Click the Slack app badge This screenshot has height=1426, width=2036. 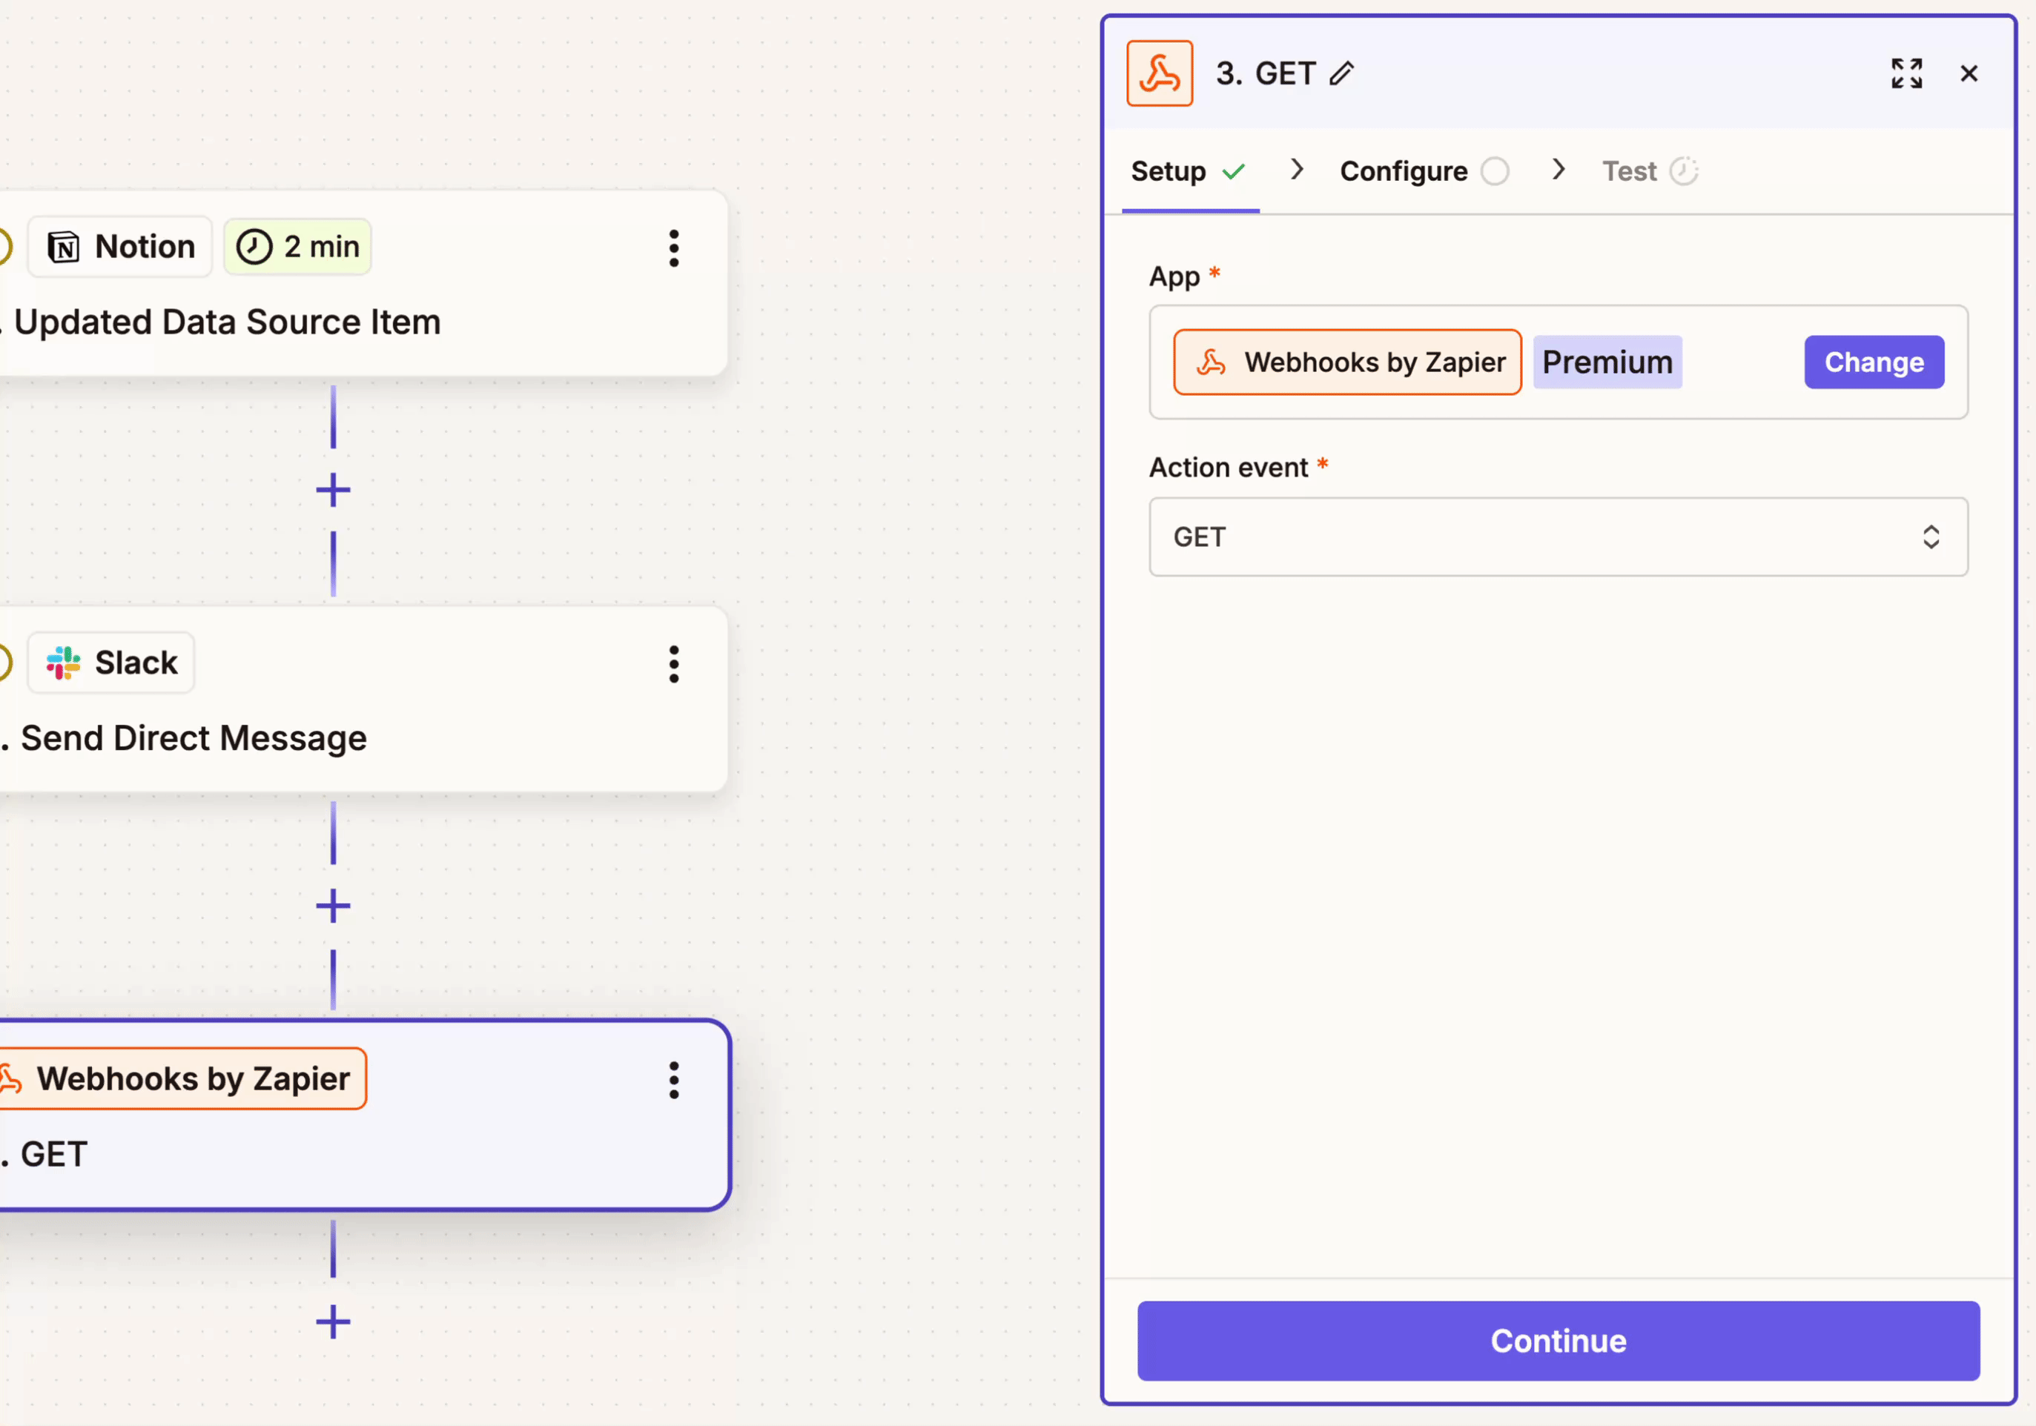[110, 662]
